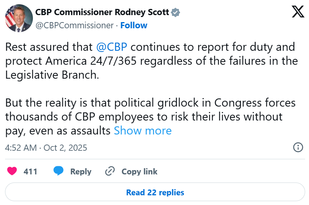Like the post with the heart icon
Screen dimensions: 309x205
point(12,171)
